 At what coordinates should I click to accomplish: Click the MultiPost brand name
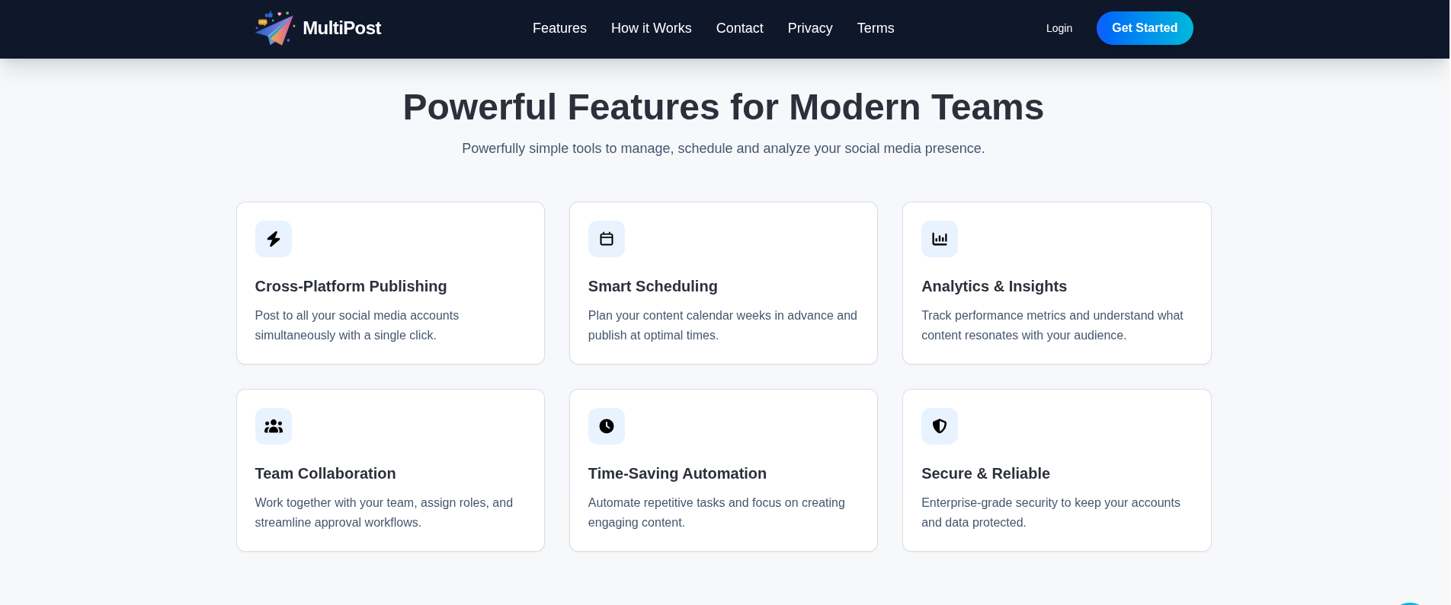pos(341,28)
